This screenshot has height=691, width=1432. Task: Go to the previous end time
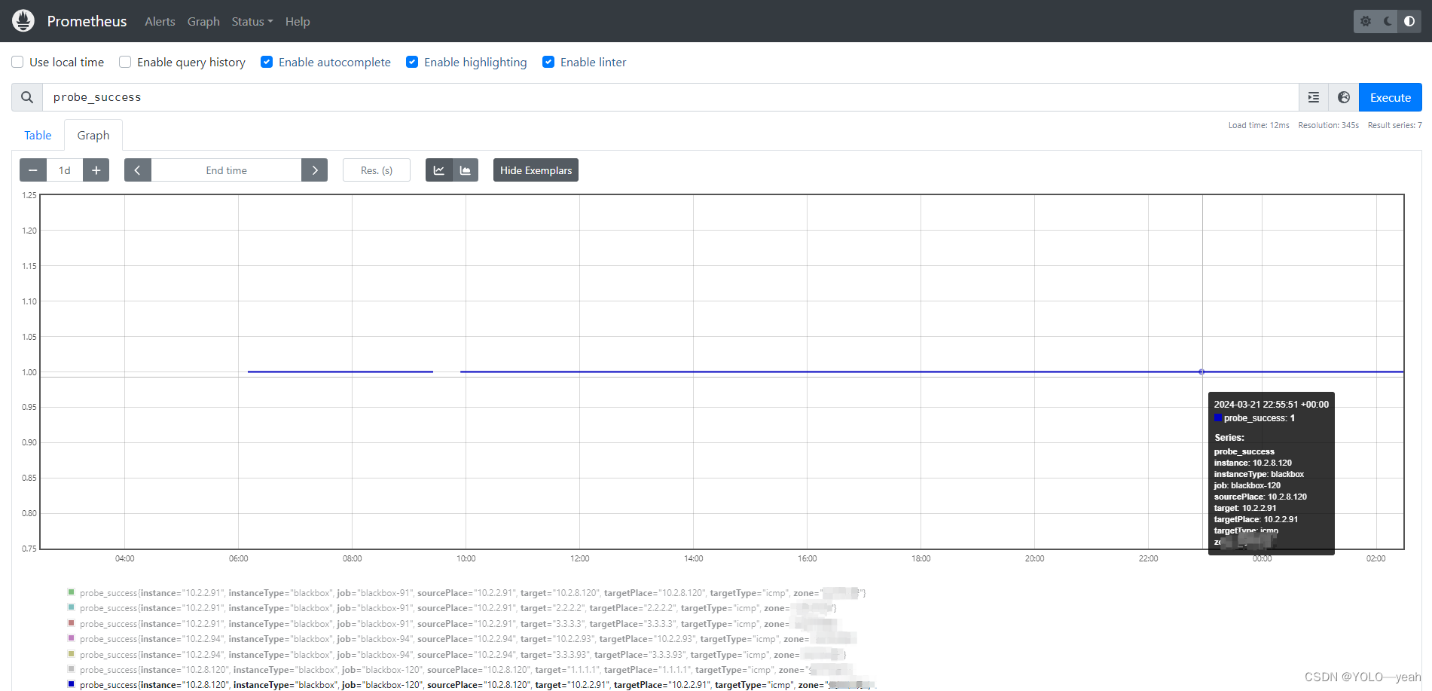coord(138,170)
